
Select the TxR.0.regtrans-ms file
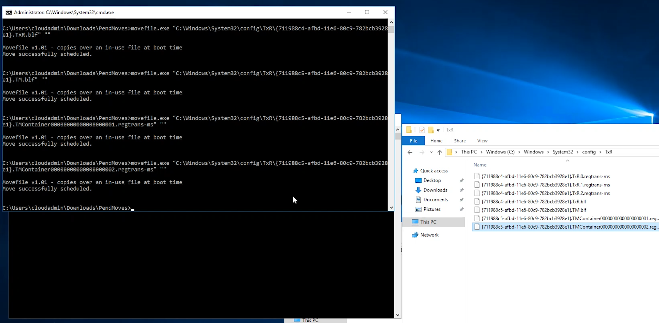pyautogui.click(x=545, y=176)
